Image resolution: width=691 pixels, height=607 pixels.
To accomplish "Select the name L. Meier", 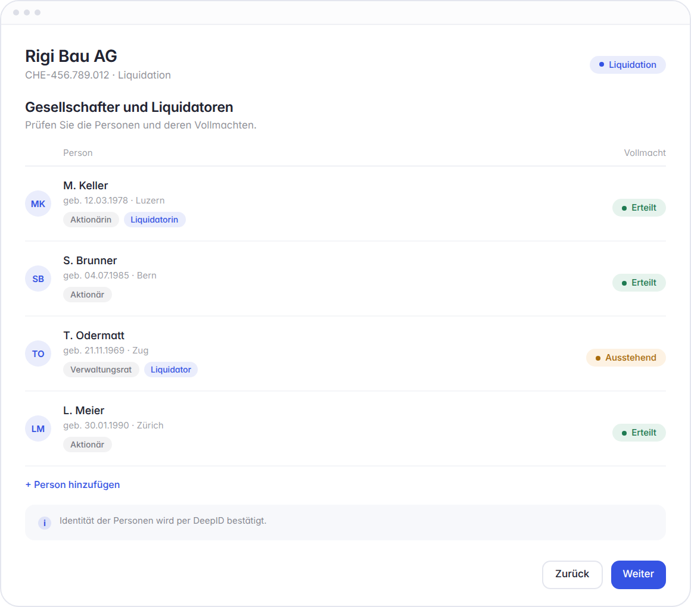I will [x=84, y=411].
